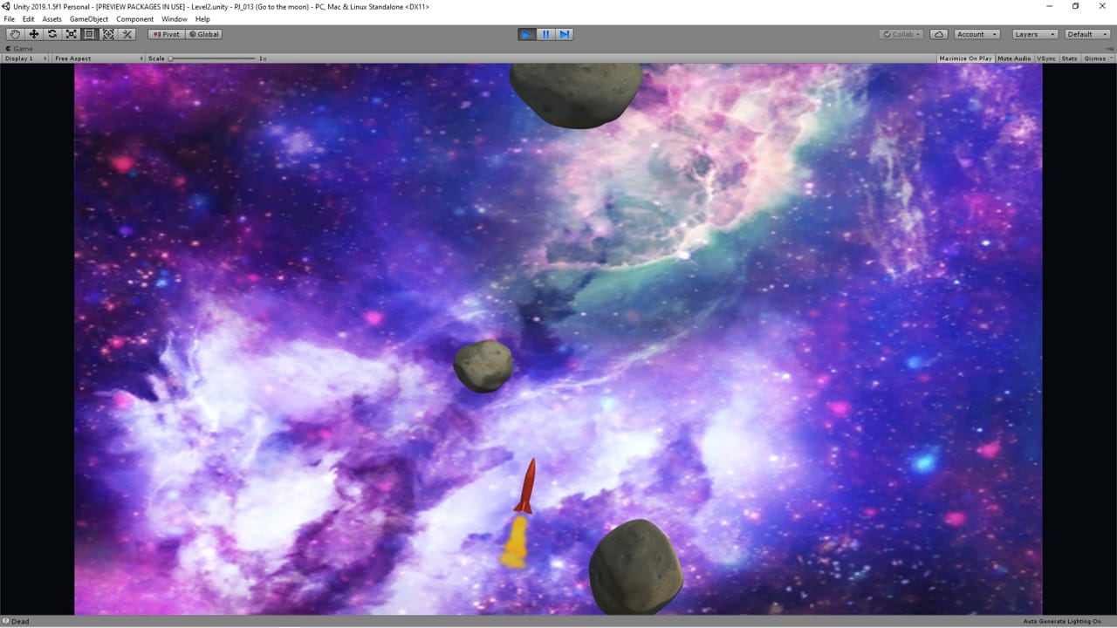Open the custom editor tools button
The height and width of the screenshot is (628, 1117).
pos(127,34)
